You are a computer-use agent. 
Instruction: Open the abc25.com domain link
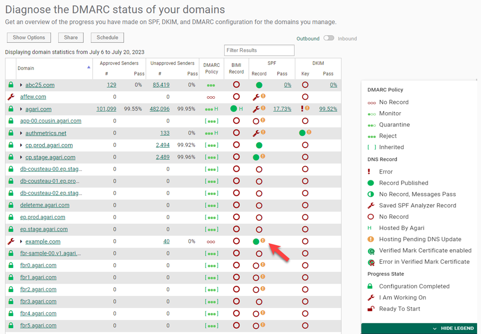(40, 85)
